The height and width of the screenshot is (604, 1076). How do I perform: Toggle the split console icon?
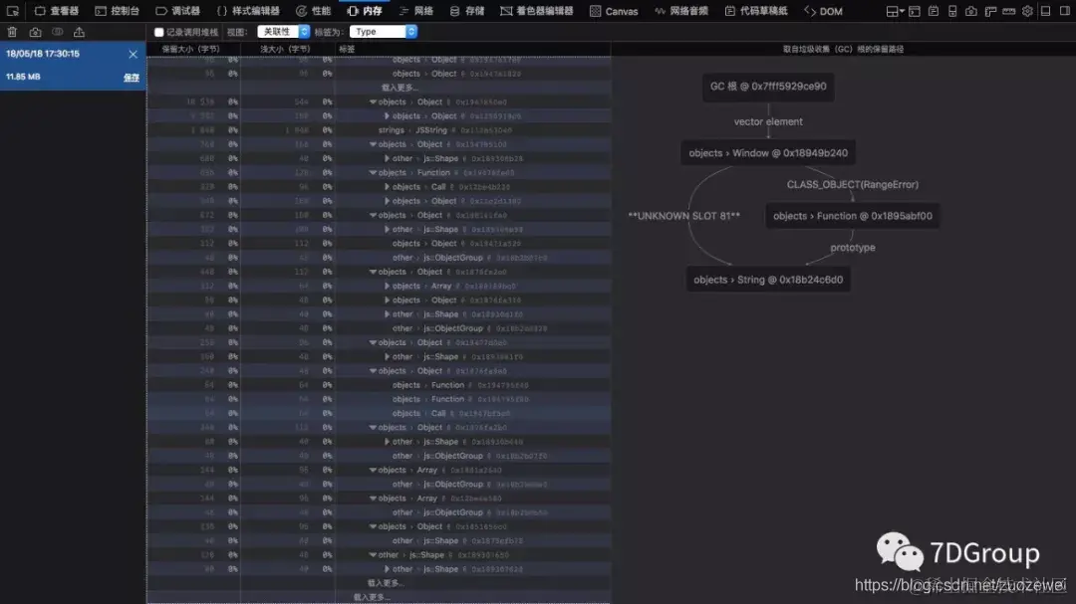pyautogui.click(x=915, y=11)
